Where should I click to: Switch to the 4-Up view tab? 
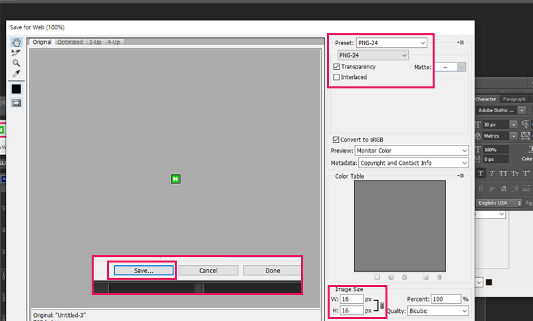pos(114,42)
